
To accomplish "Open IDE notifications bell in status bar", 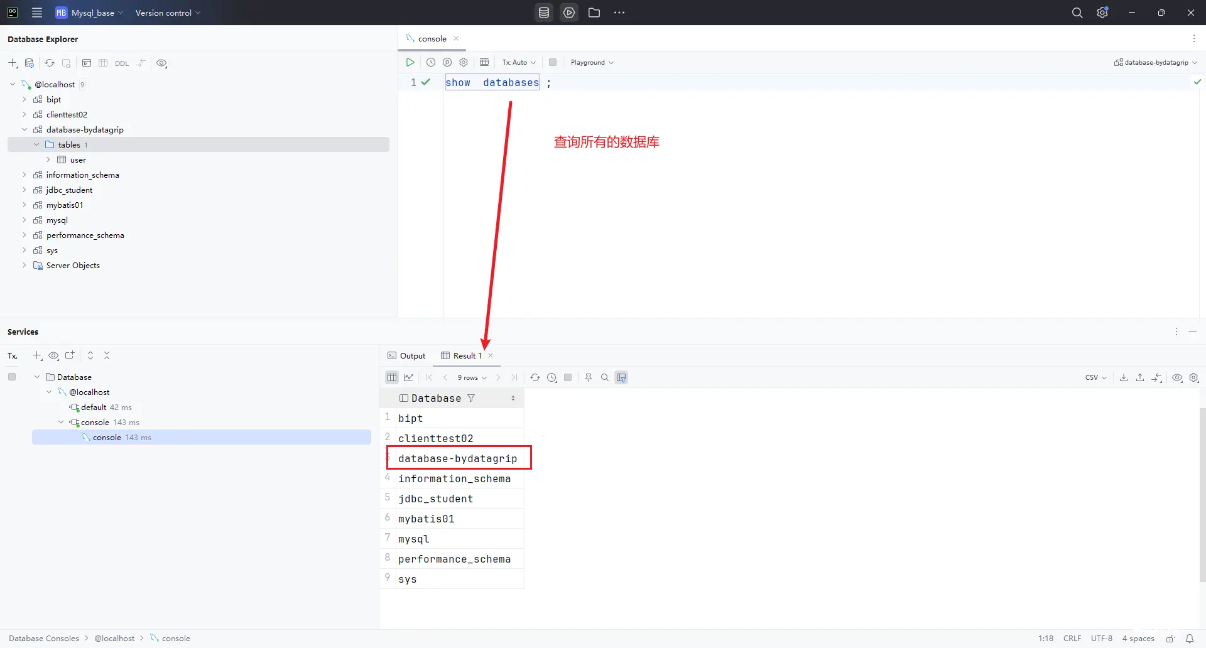I will click(x=1190, y=638).
